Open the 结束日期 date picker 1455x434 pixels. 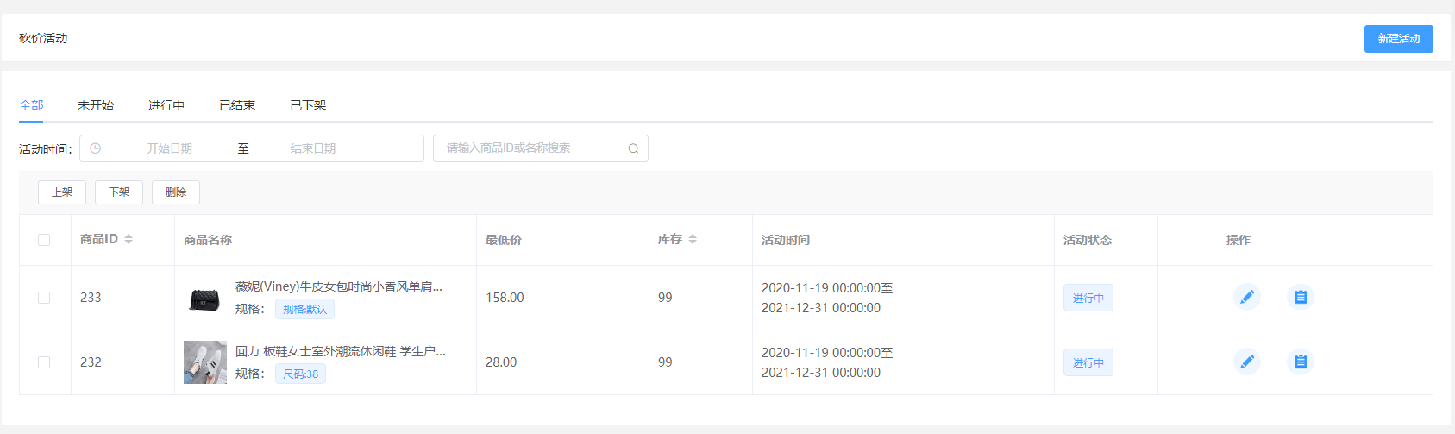(x=313, y=148)
